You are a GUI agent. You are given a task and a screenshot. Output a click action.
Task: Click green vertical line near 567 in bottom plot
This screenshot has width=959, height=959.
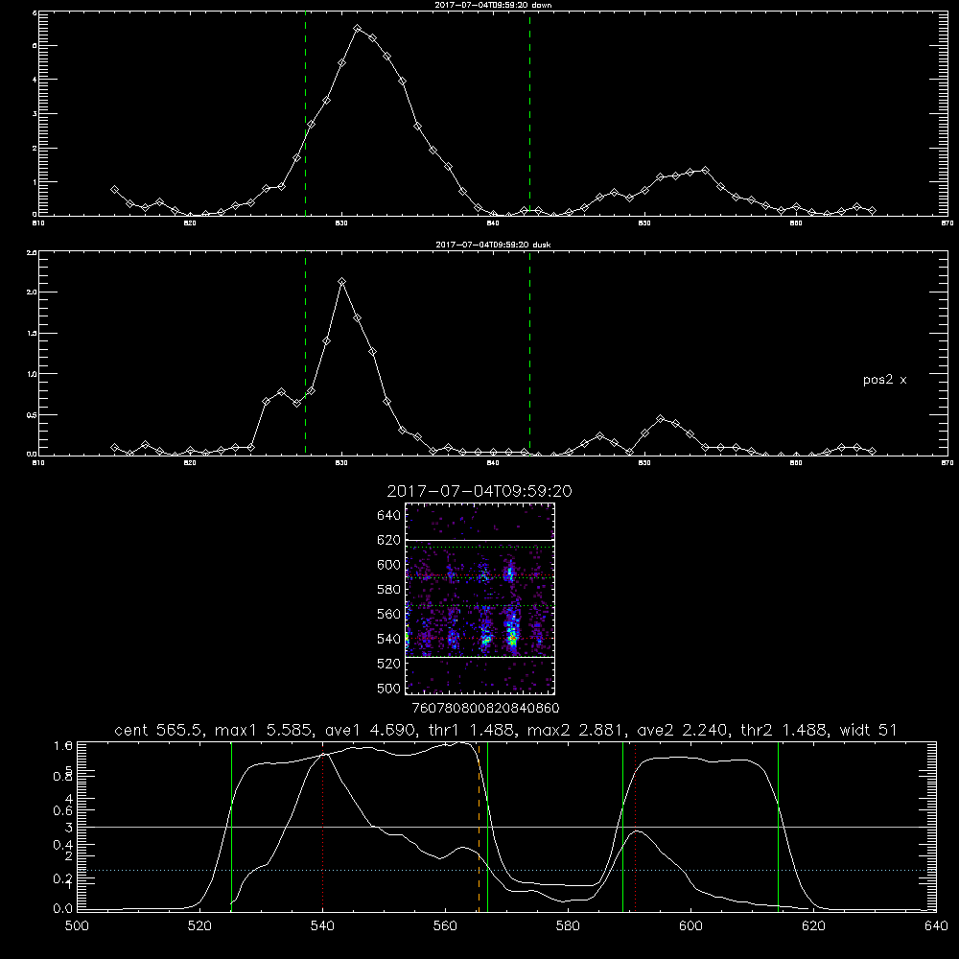[487, 827]
